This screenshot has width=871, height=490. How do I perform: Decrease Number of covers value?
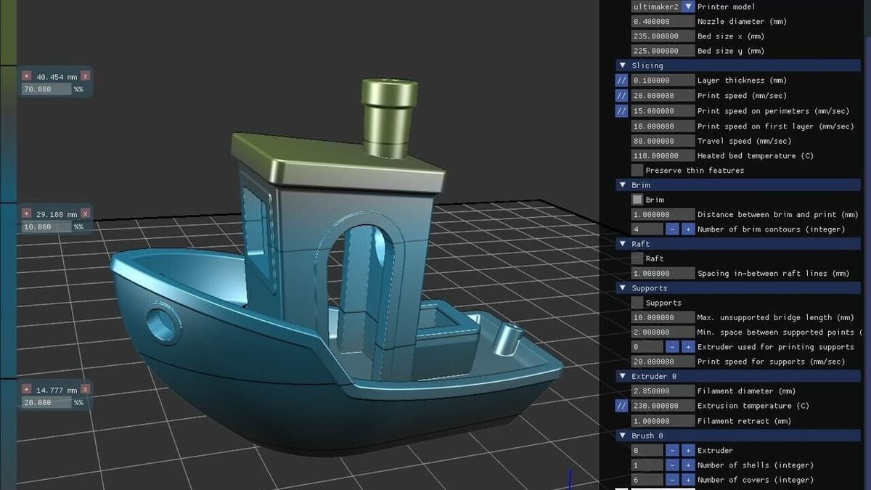[x=672, y=480]
